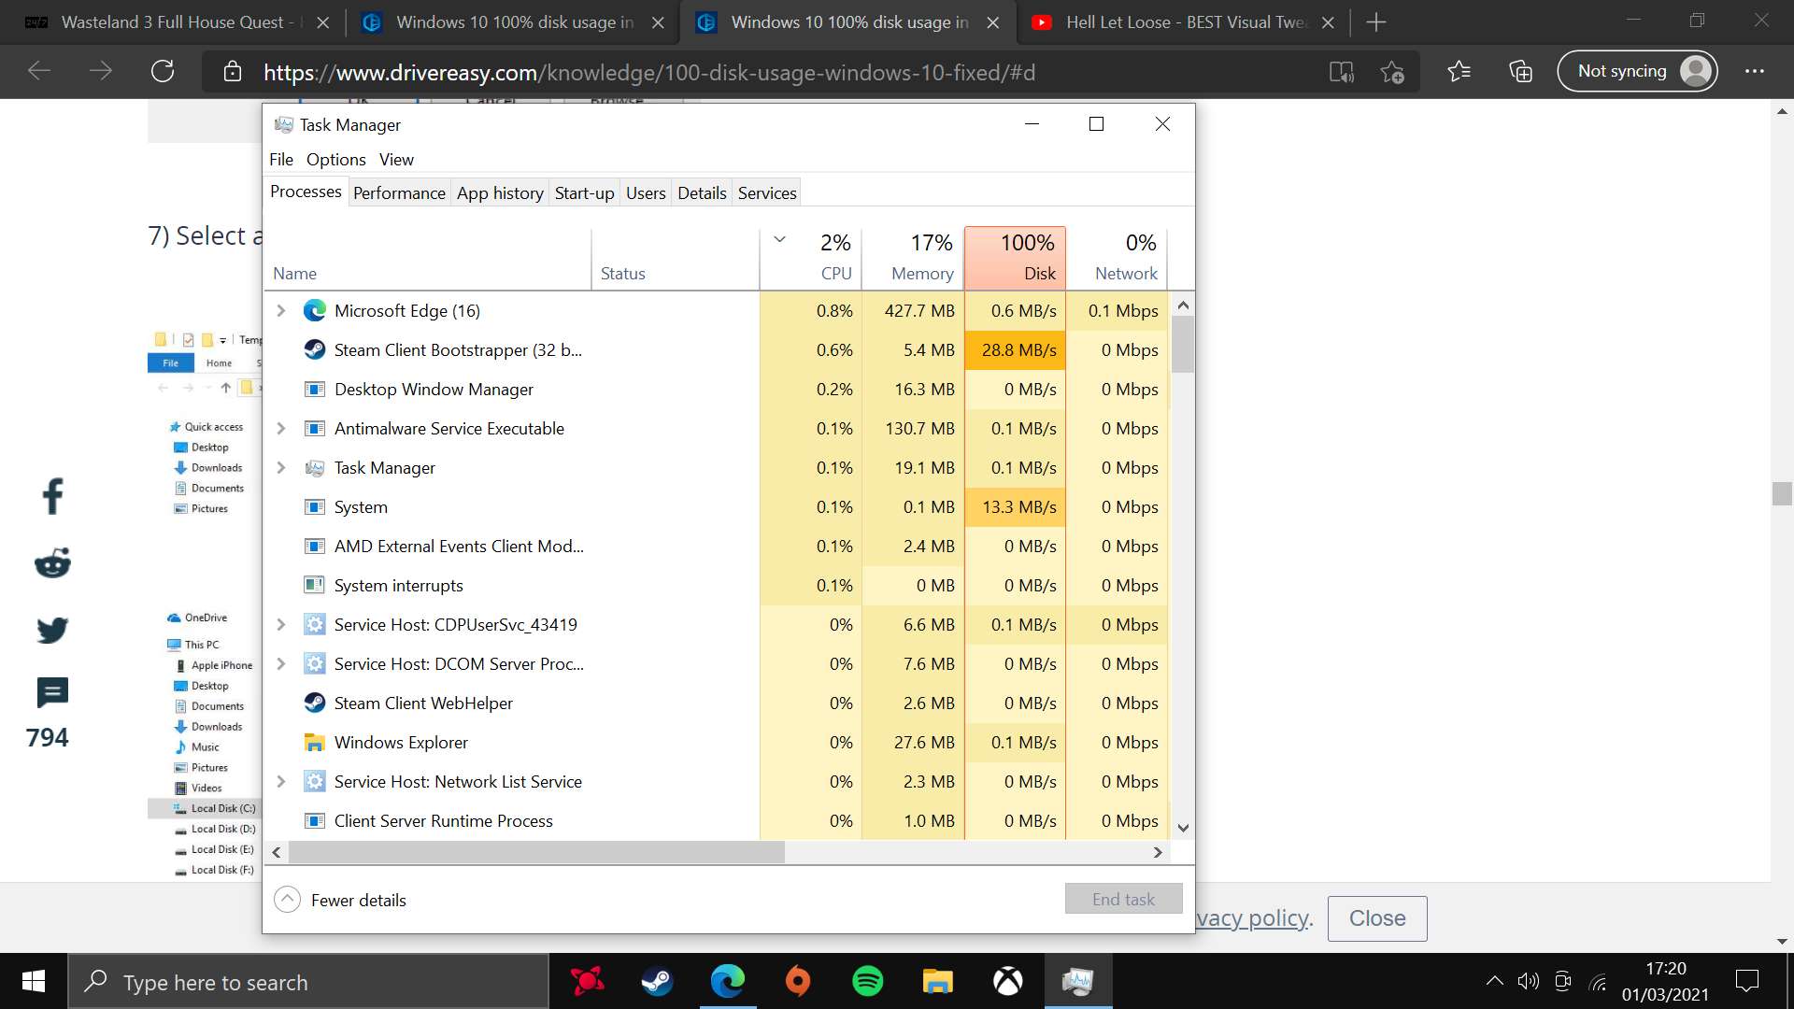This screenshot has width=1794, height=1009.
Task: Click the Steam Client Bootstrapper icon
Action: coord(315,349)
